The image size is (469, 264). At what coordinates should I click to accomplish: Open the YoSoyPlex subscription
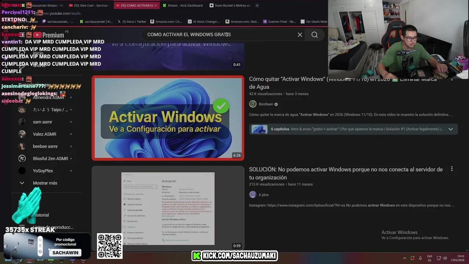46,171
